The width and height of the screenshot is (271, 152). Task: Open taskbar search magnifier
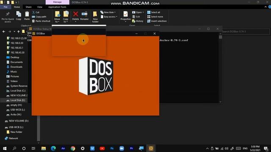(14, 148)
